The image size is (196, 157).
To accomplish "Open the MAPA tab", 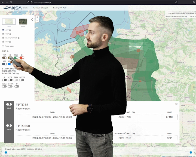I will pos(25,8).
